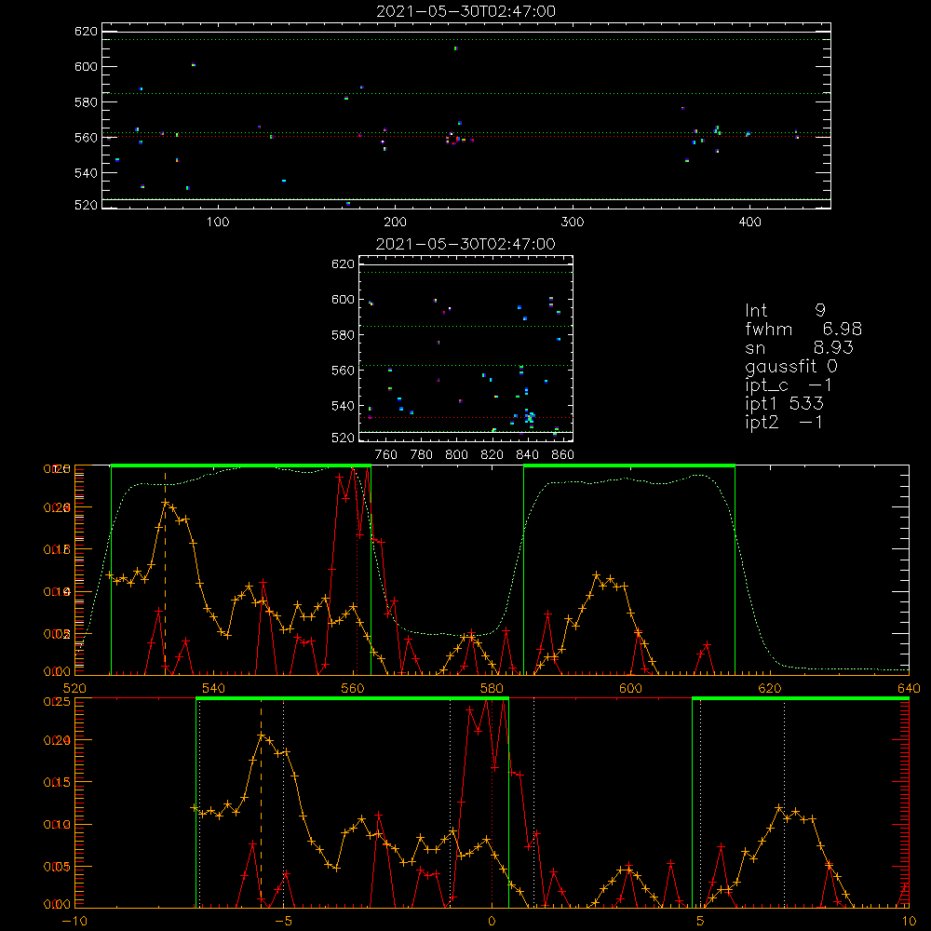Click x-axis label 760 on small scatter plot
The width and height of the screenshot is (931, 931).
tap(386, 455)
